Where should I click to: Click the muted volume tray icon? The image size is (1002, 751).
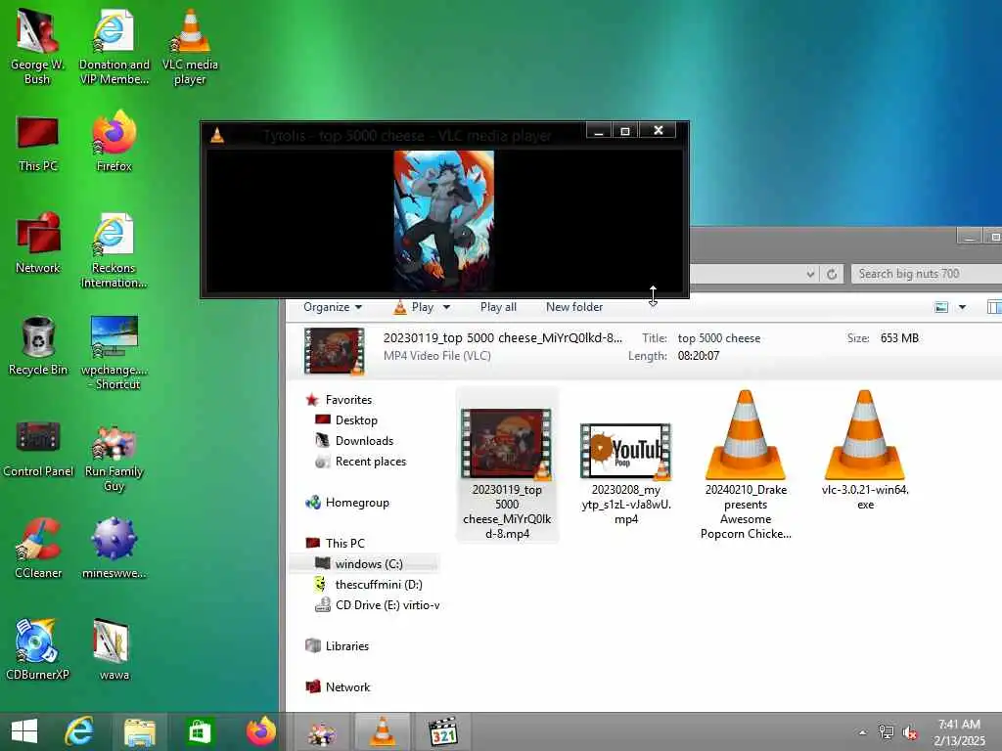click(910, 732)
